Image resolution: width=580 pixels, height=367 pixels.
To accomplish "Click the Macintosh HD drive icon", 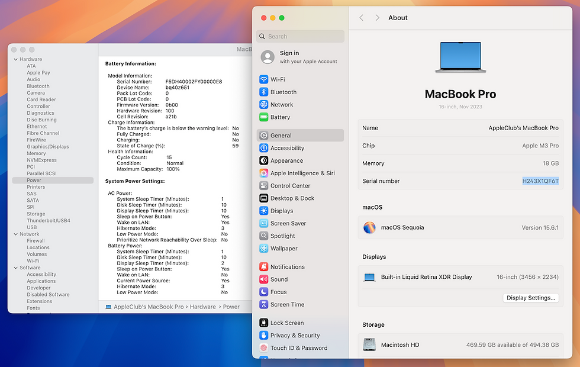I will pos(369,345).
